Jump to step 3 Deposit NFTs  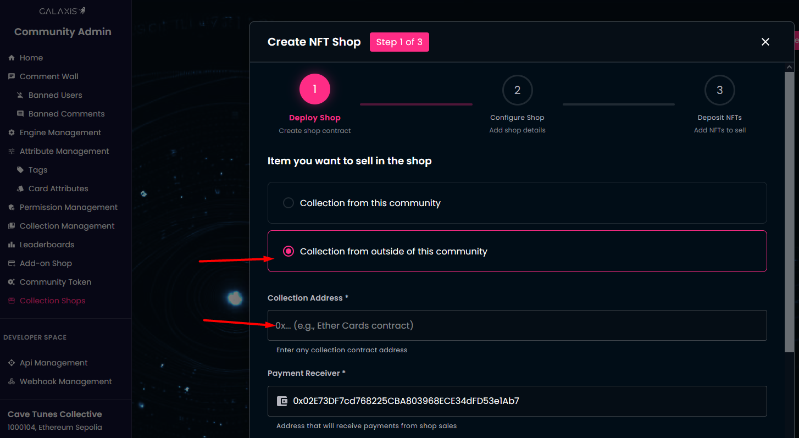pyautogui.click(x=719, y=90)
